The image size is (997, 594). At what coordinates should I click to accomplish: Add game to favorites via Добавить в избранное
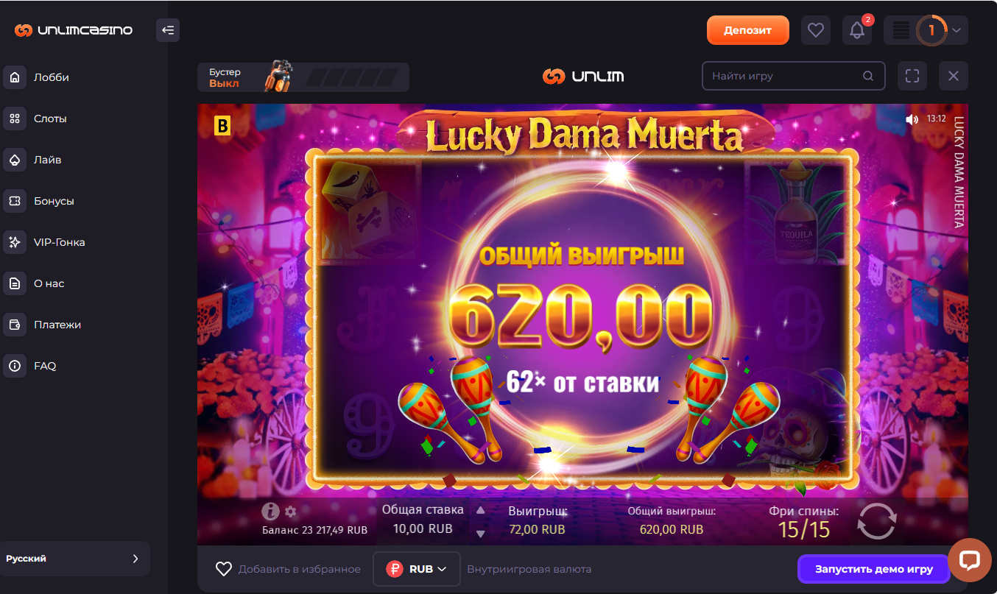pyautogui.click(x=288, y=569)
